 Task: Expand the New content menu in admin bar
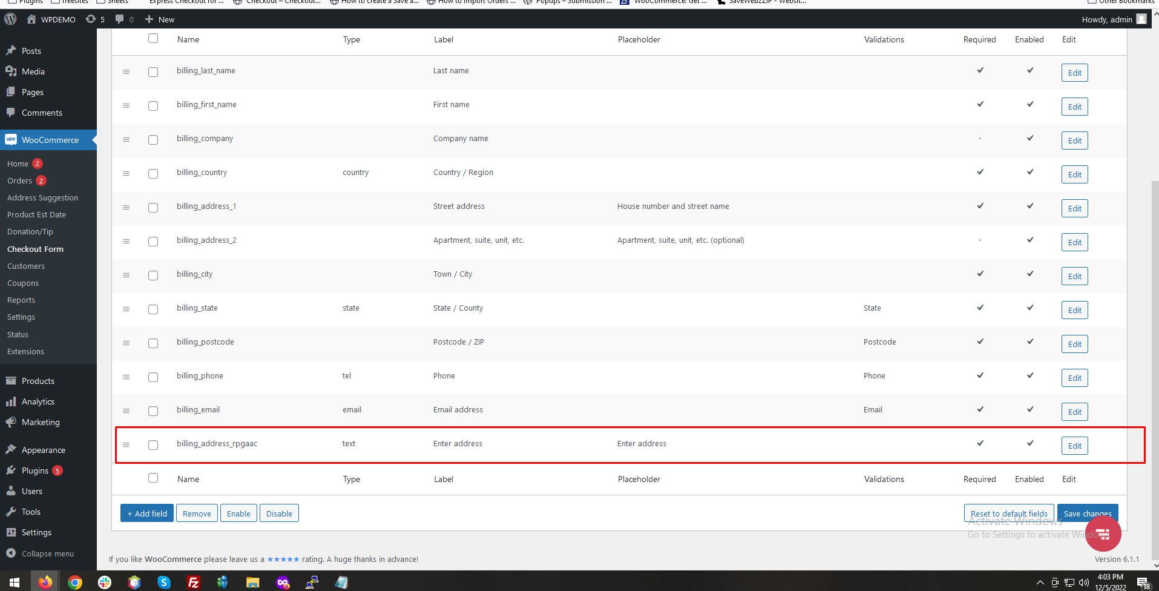(160, 19)
